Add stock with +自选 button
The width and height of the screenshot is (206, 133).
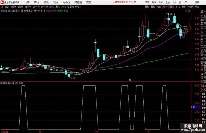(x=190, y=7)
